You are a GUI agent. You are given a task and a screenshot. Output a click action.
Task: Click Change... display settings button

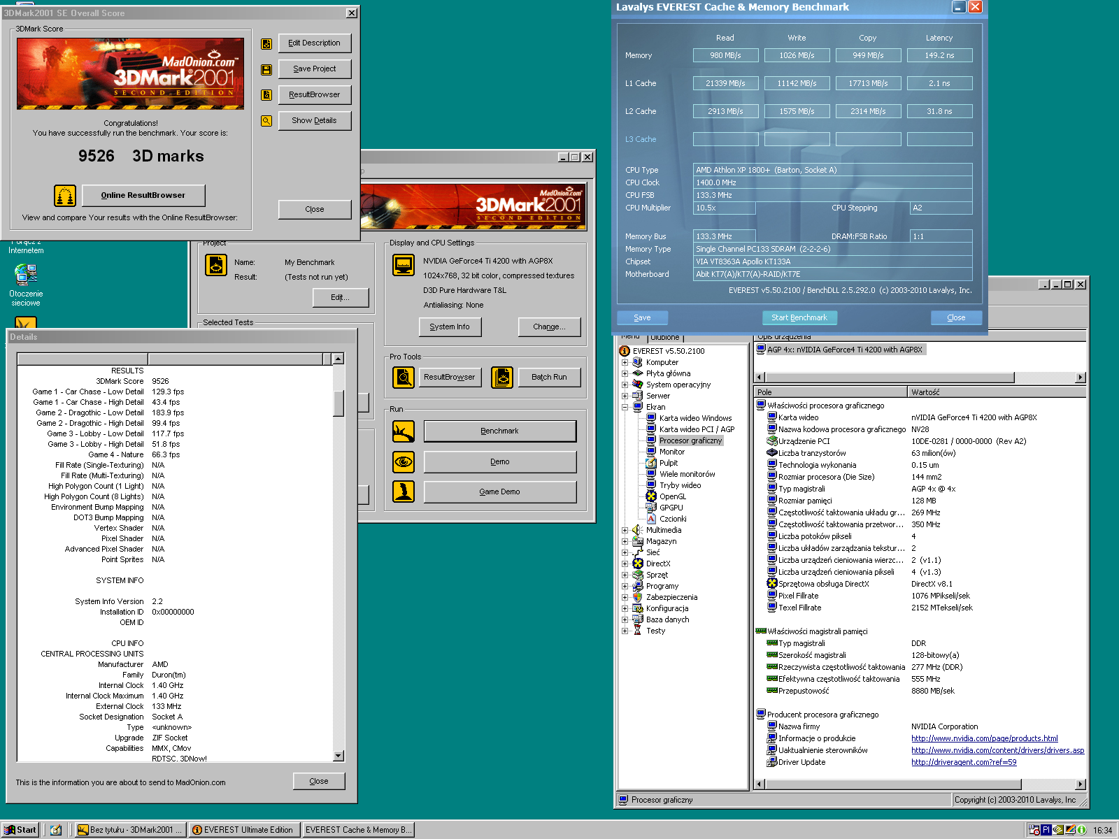point(549,327)
